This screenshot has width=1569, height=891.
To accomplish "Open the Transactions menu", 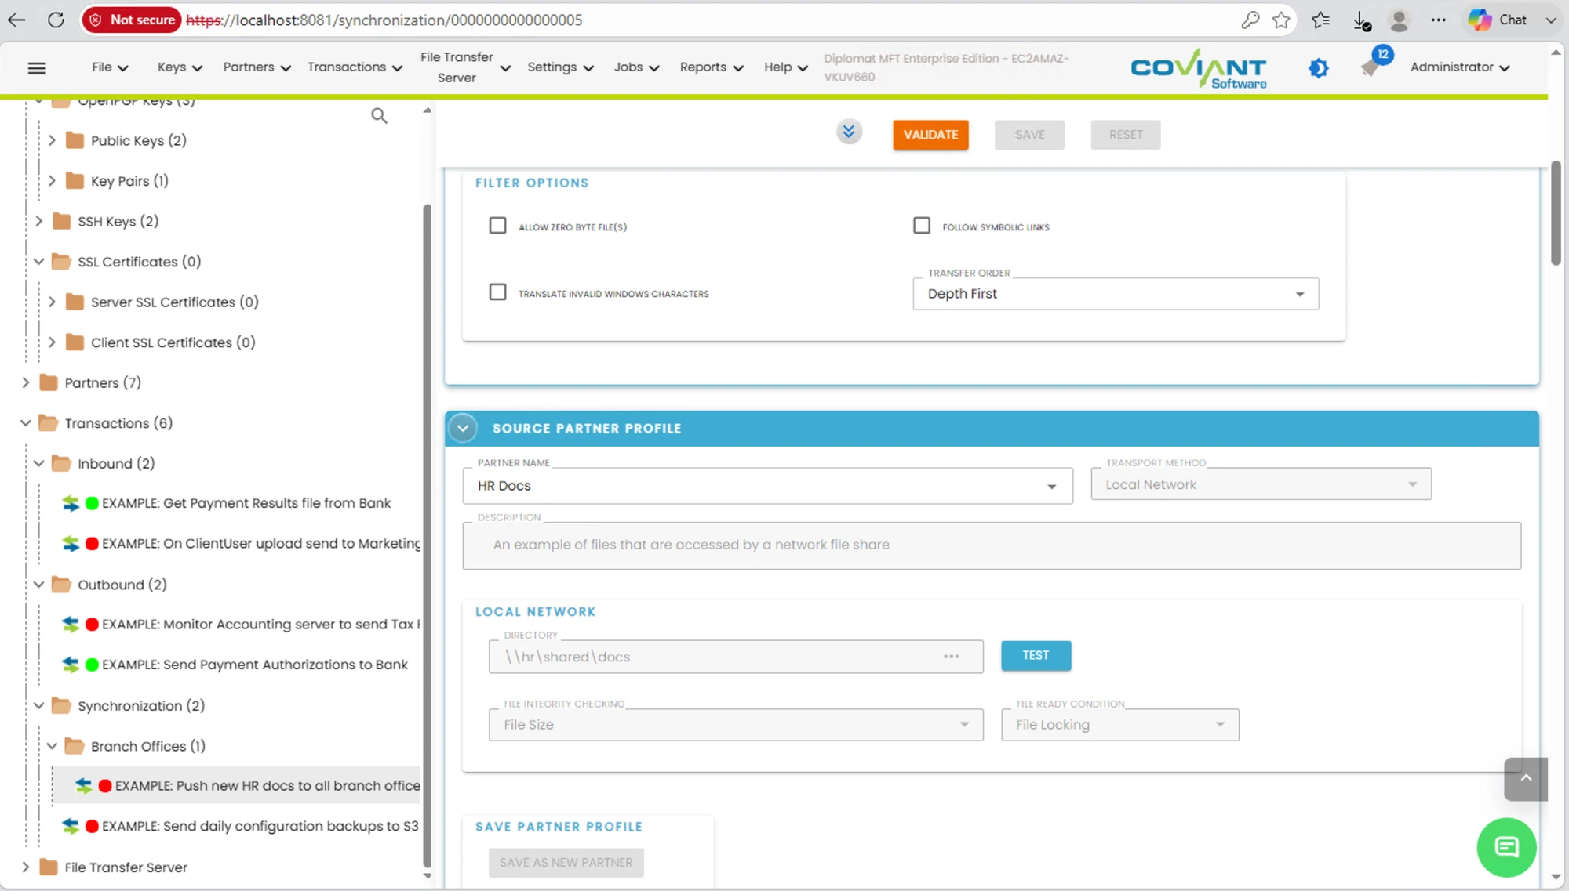I will (x=355, y=67).
